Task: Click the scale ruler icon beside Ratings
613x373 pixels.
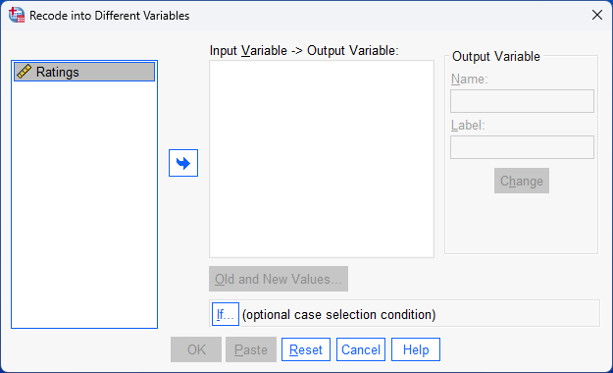Action: [x=24, y=72]
